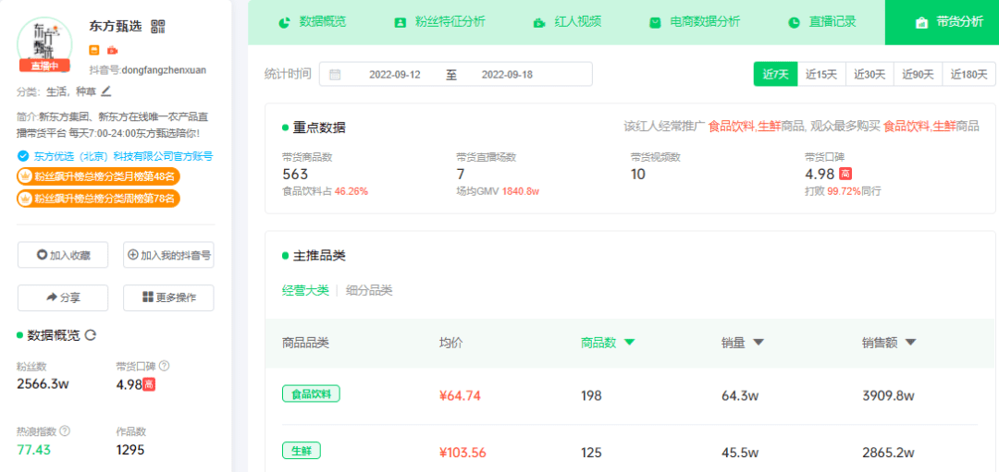Click the 粉丝飙升榜总榜分类周榜第78名 badge

[99, 199]
